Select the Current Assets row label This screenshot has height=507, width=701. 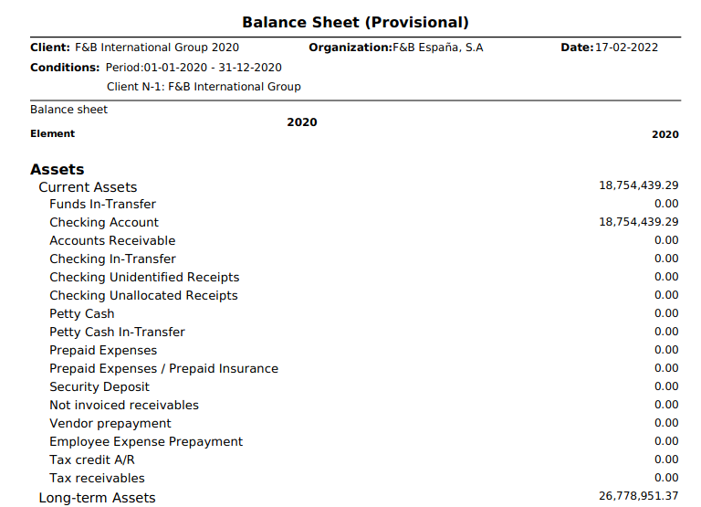pos(88,187)
